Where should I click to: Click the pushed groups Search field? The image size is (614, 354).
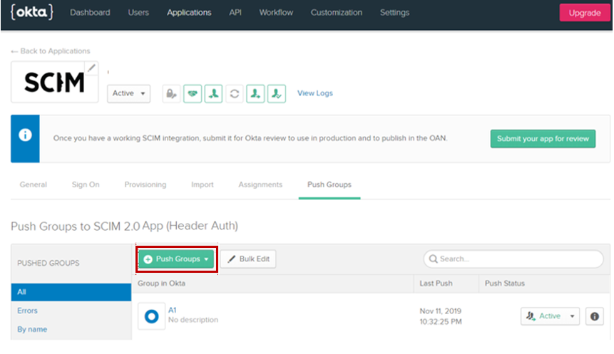pos(513,259)
